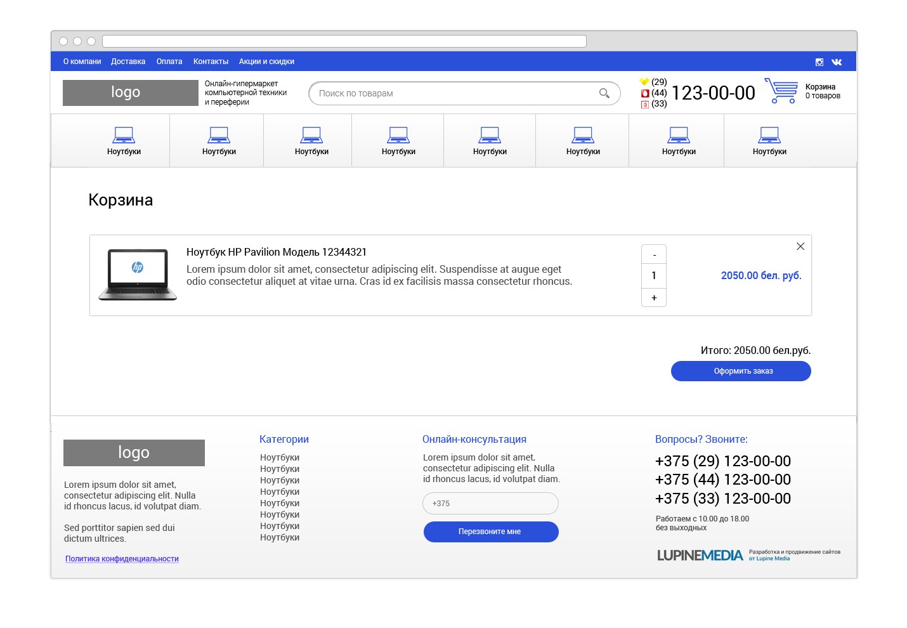
Task: Click the Онлайн-гипермаркет компьютерной техники tagline
Action: tap(245, 93)
